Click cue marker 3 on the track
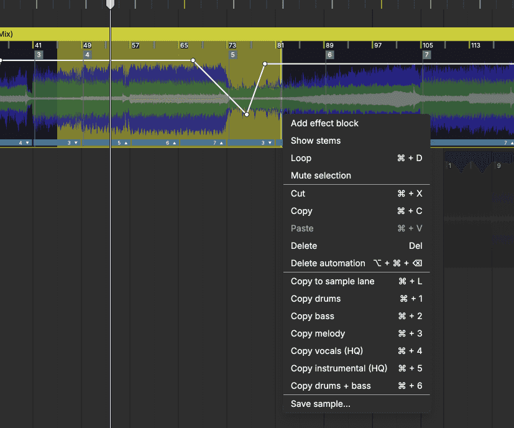 [39, 55]
